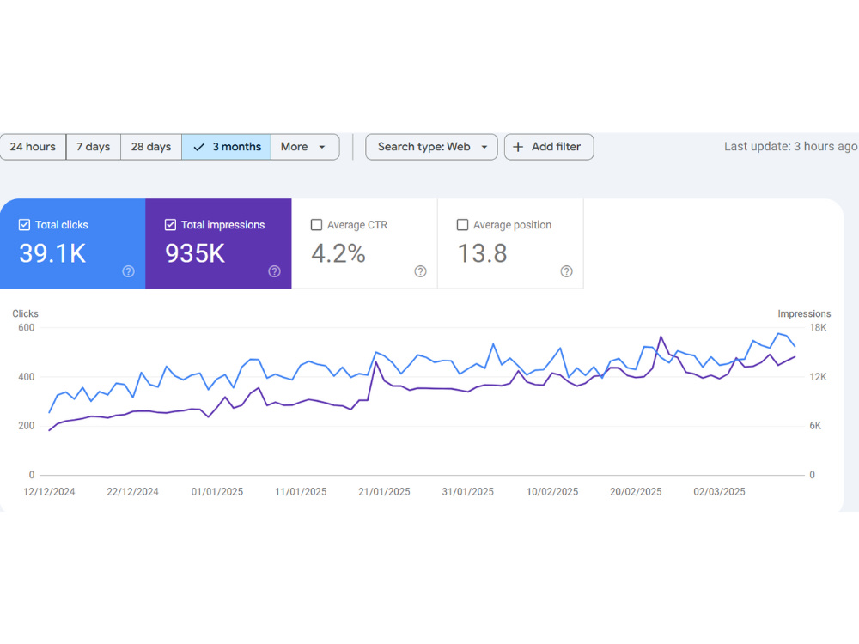Click the 18K impressions axis value
Image resolution: width=859 pixels, height=644 pixels.
818,327
